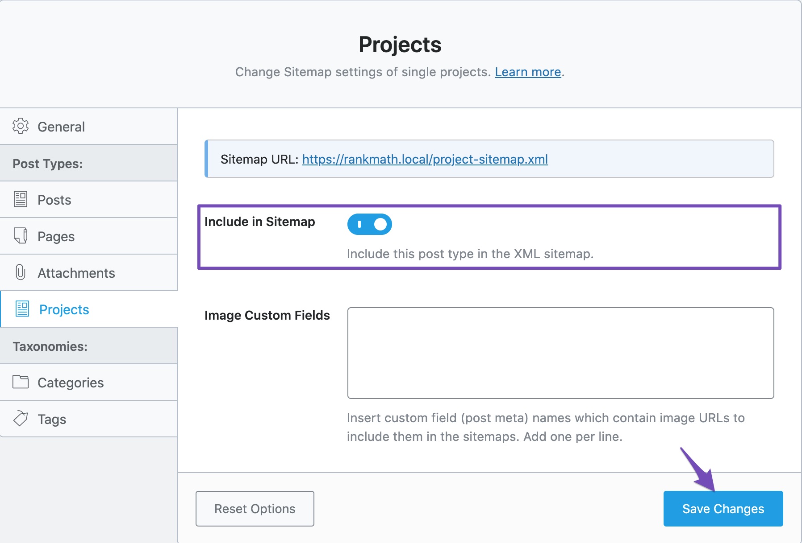
Task: Click the 'Include this post type' description
Action: 470,254
